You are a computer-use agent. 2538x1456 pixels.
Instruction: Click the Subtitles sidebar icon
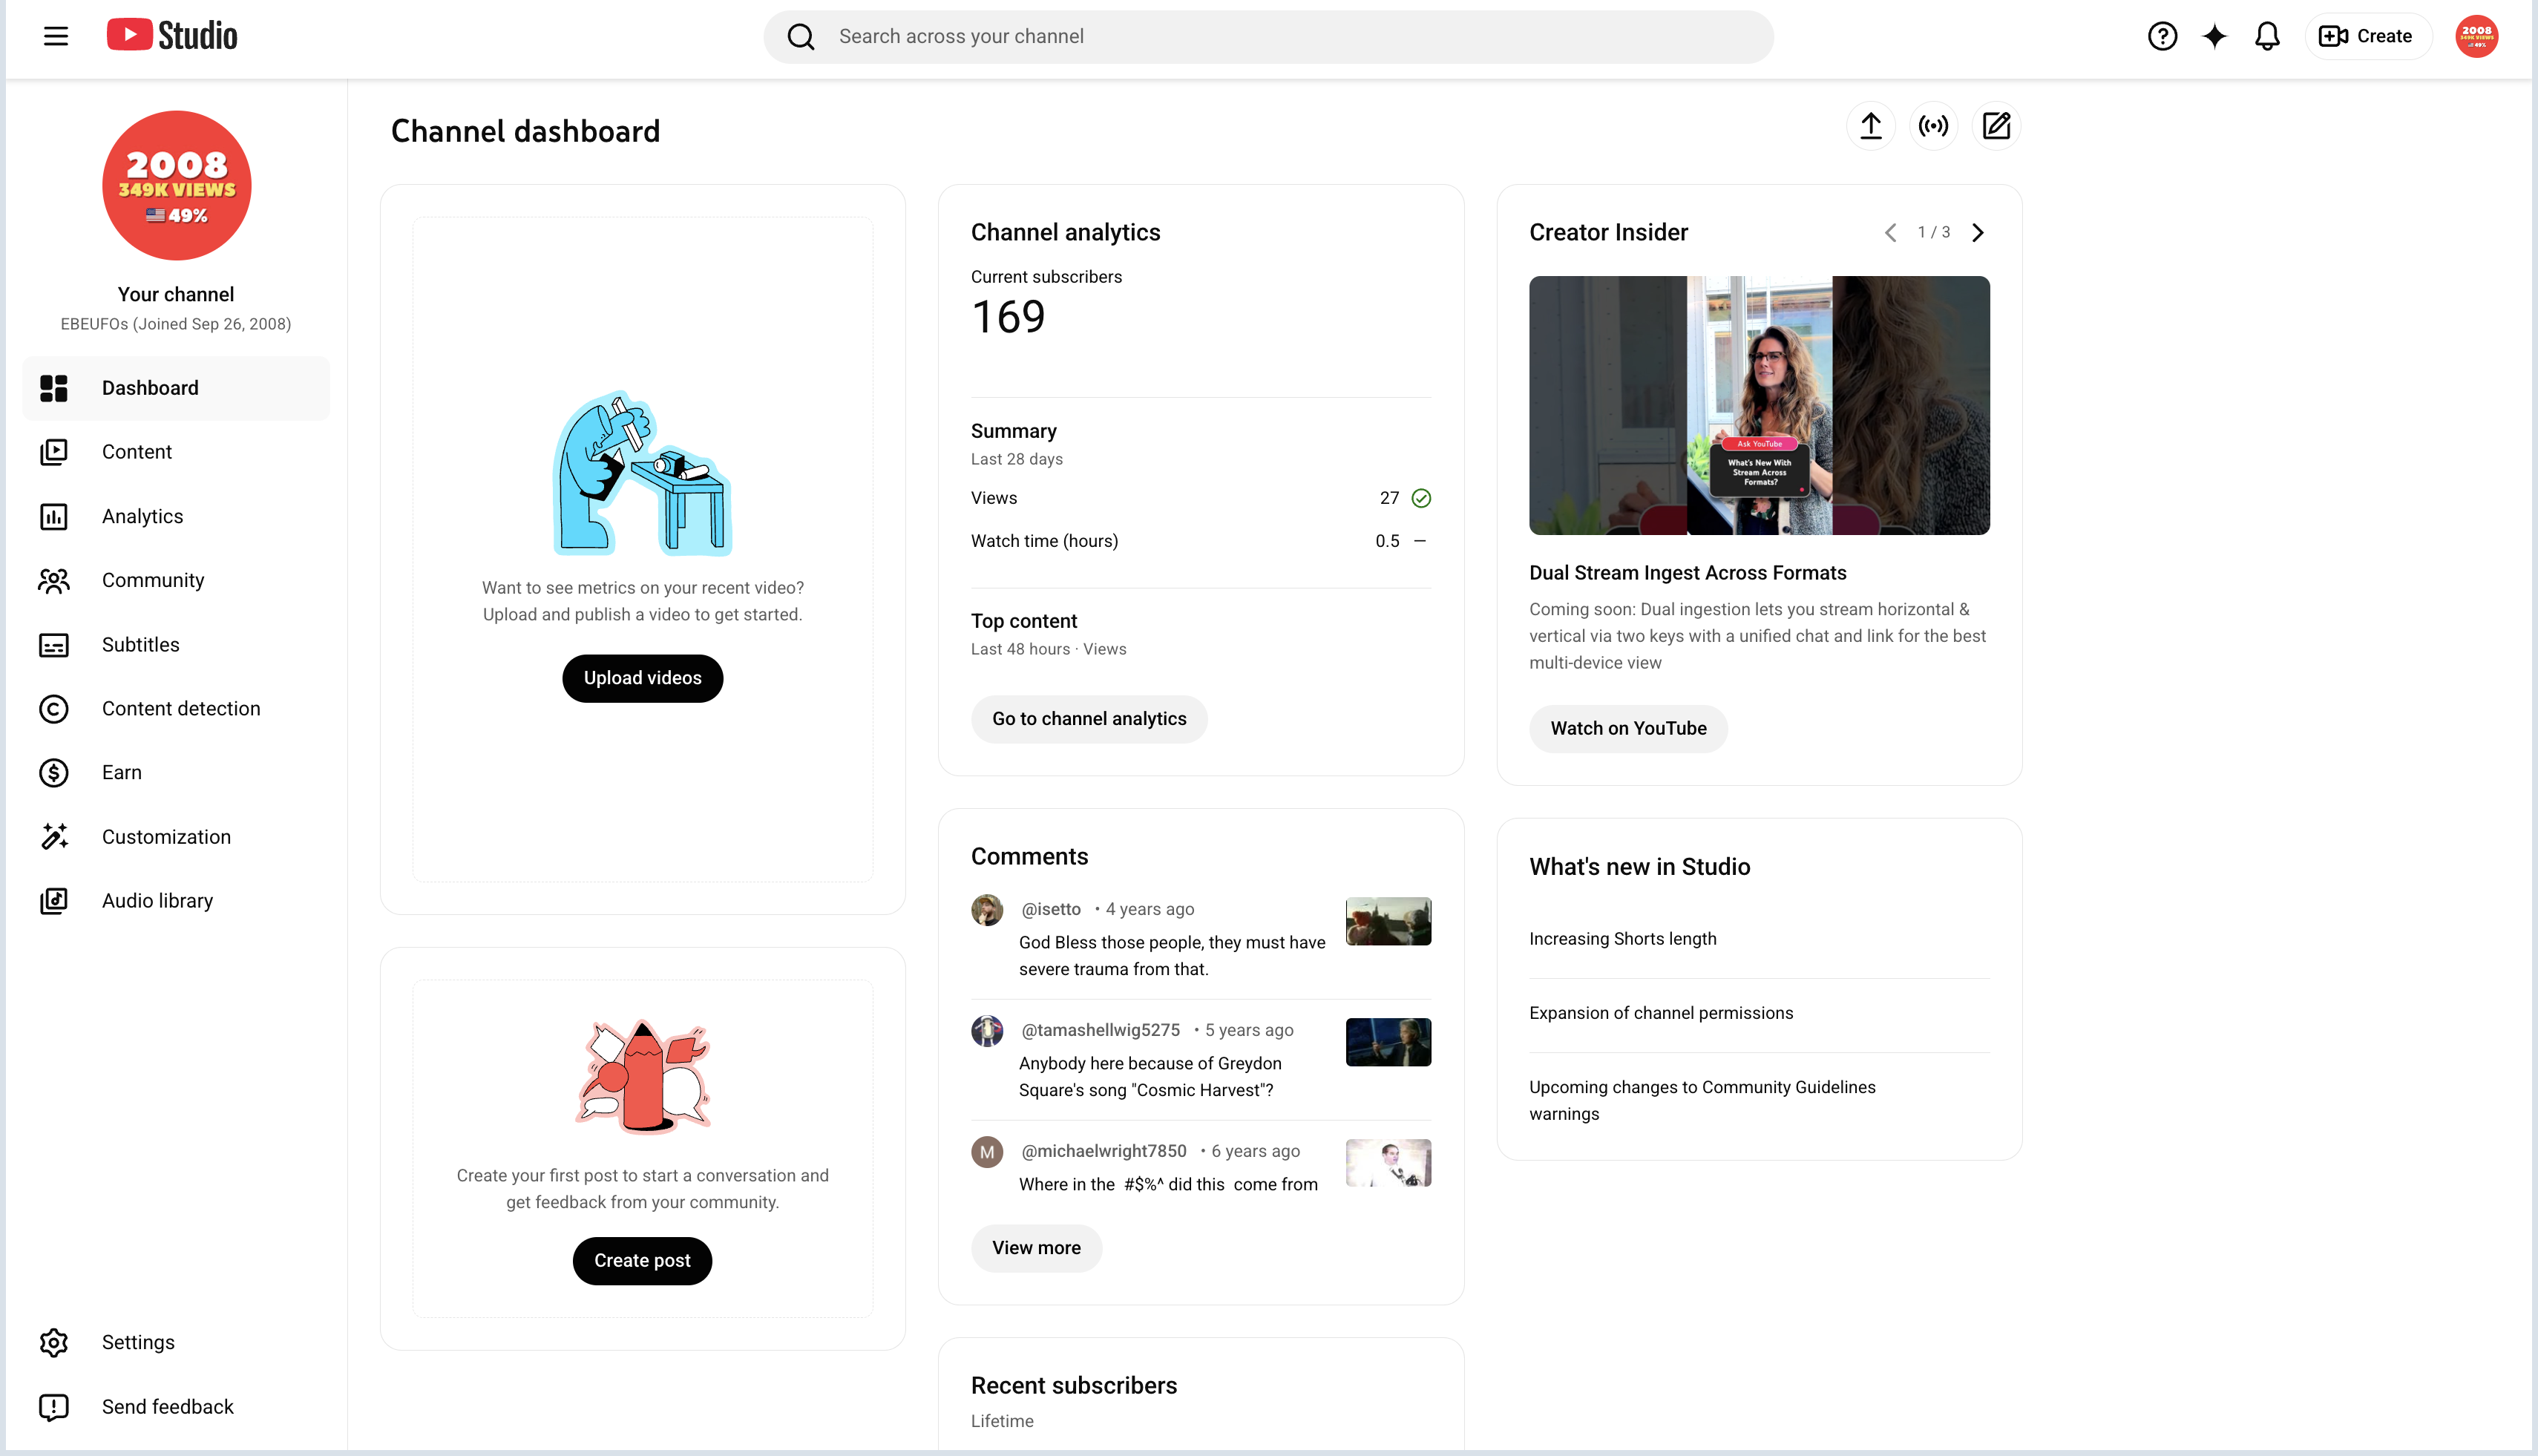coord(54,645)
